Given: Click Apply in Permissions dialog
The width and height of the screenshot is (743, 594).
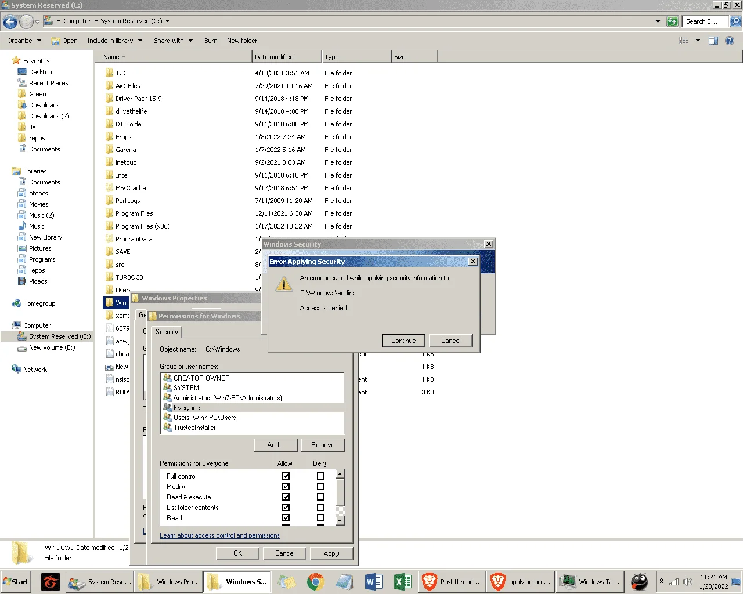Looking at the screenshot, I should pyautogui.click(x=331, y=553).
